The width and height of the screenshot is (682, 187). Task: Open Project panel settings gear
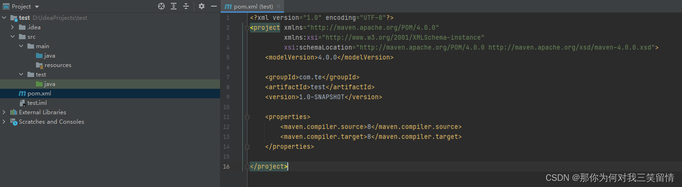[x=202, y=6]
